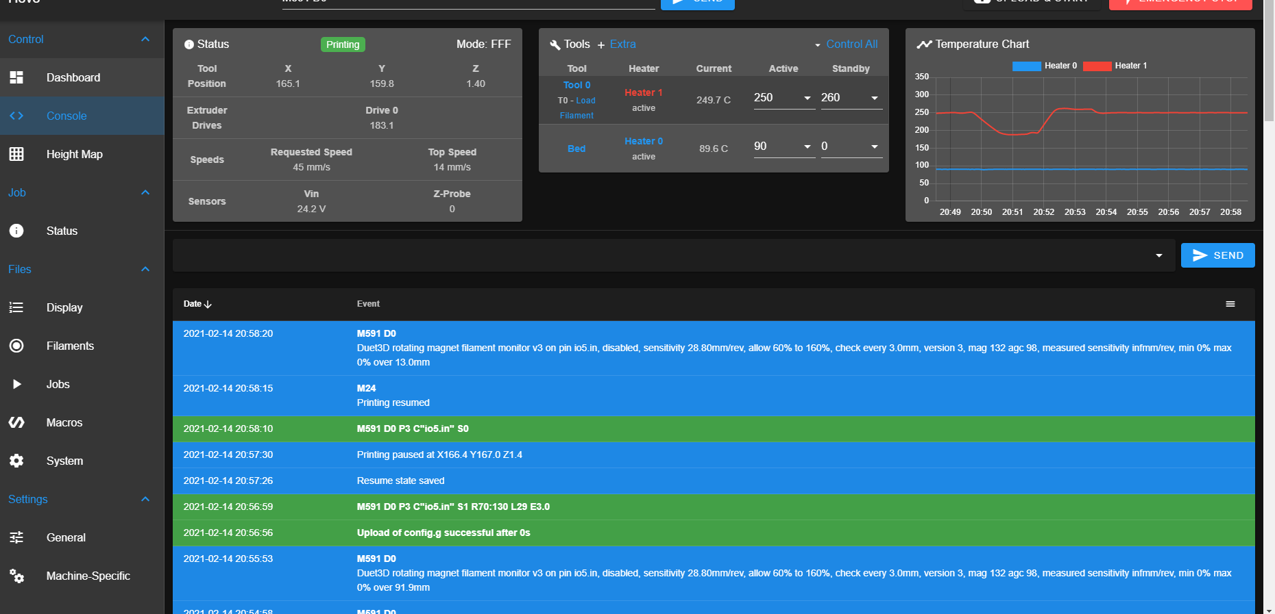Open the Height Map page
This screenshot has height=614, width=1275.
82,154
